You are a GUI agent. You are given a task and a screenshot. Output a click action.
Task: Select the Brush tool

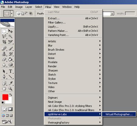pyautogui.click(x=10, y=48)
